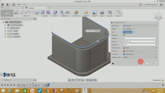The height and width of the screenshot is (93, 165).
Task: Click the Offset Plane construct icon
Action: 76,12
